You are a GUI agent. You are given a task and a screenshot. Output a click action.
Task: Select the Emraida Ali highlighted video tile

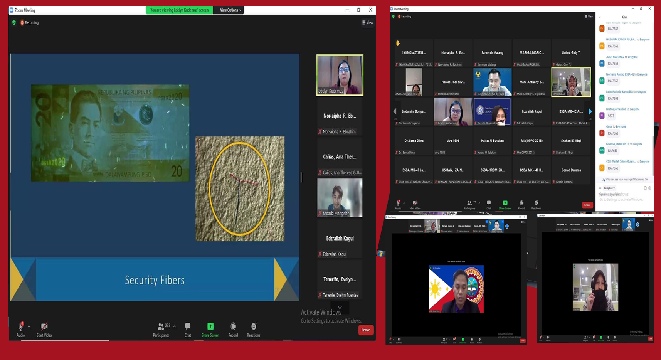coord(571,82)
